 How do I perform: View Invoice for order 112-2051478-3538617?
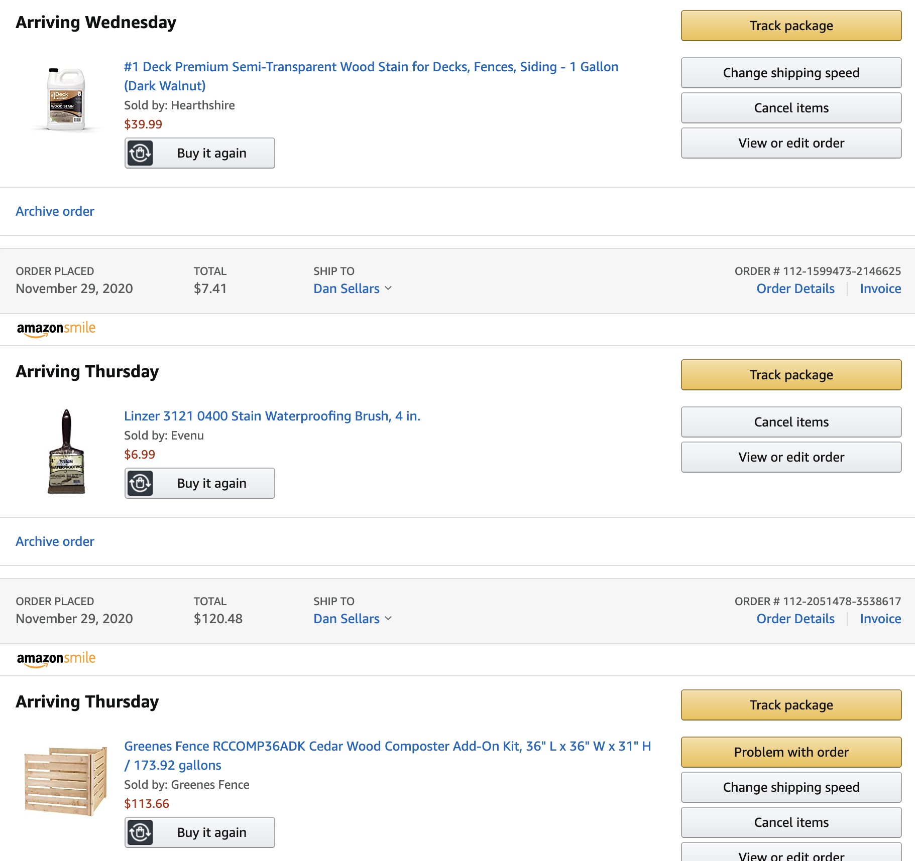pos(880,619)
